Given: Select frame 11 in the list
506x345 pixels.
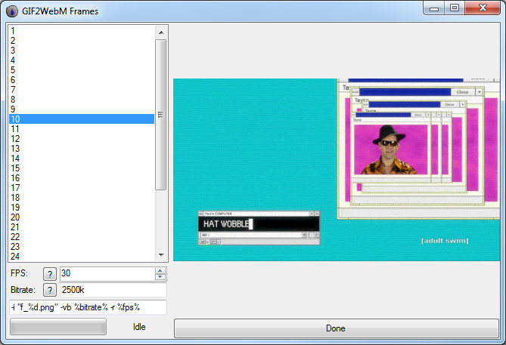Looking at the screenshot, I should (x=82, y=129).
